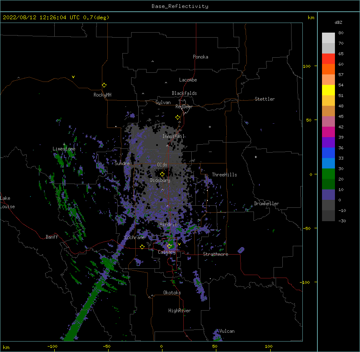This screenshot has height=352, width=360.
Task: Click the magenta 42 dBZ legend color
Action: tap(328, 132)
